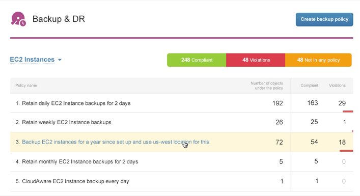This screenshot has height=196, width=360.
Task: Click the red violations bar under 18
Action: [x=346, y=151]
